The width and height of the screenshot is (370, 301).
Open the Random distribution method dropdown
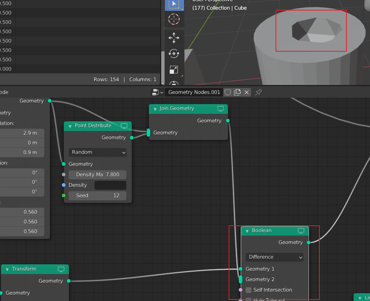point(97,152)
